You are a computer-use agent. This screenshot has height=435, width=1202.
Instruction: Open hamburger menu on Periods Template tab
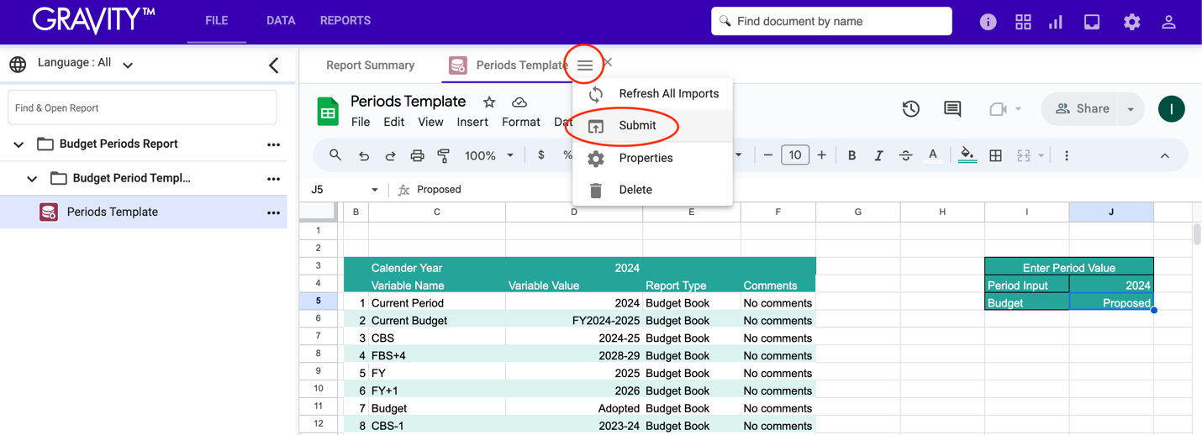585,65
